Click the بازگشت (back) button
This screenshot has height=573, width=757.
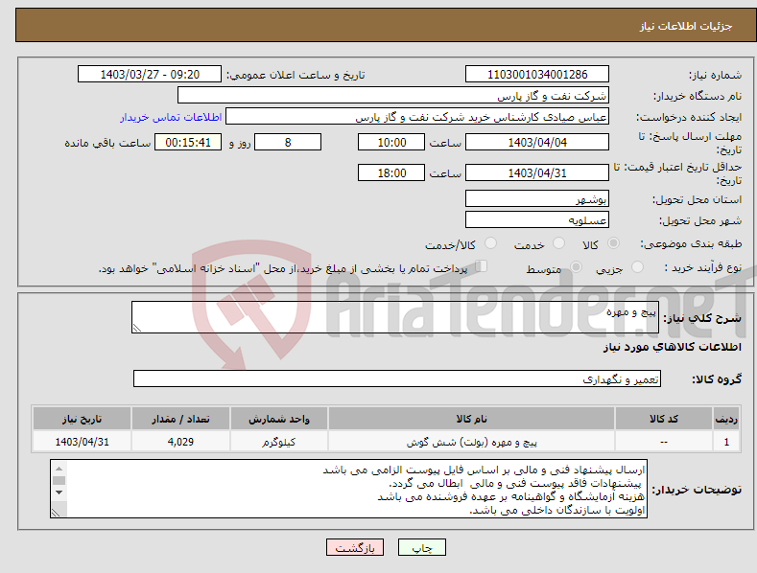coord(355,547)
